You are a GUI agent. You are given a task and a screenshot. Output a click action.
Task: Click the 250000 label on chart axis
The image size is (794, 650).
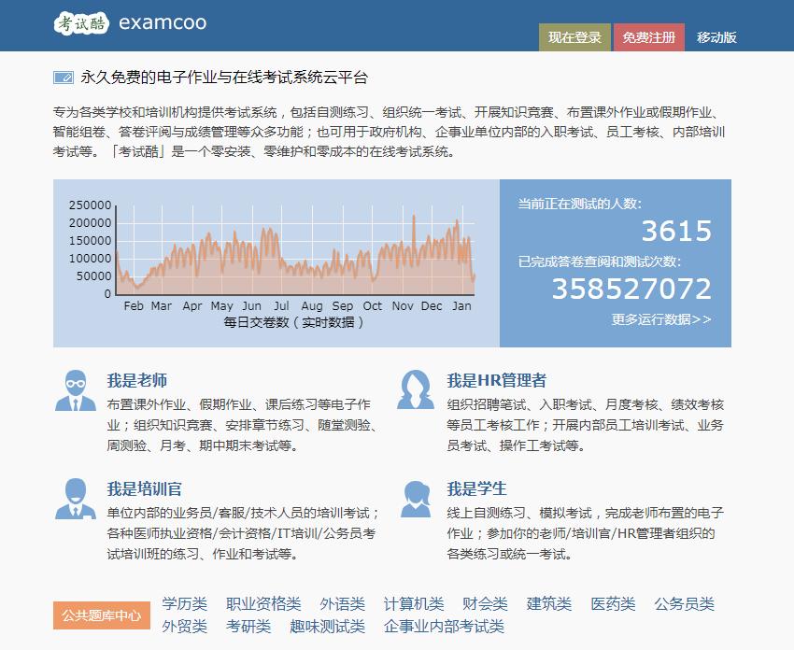tap(90, 205)
